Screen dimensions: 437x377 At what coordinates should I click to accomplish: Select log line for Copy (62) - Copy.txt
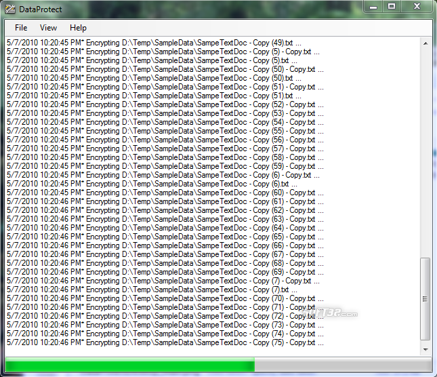165,210
